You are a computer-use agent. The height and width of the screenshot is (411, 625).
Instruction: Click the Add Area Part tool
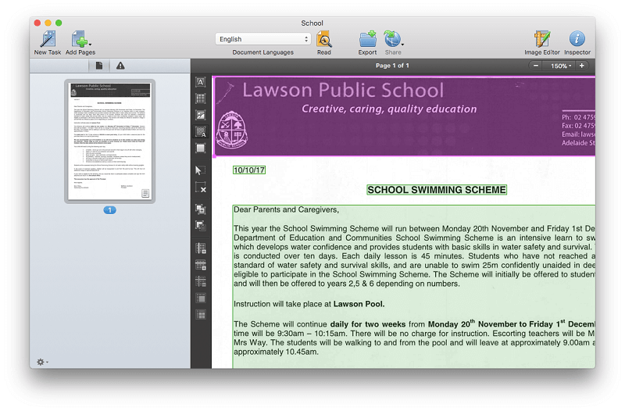[x=201, y=209]
